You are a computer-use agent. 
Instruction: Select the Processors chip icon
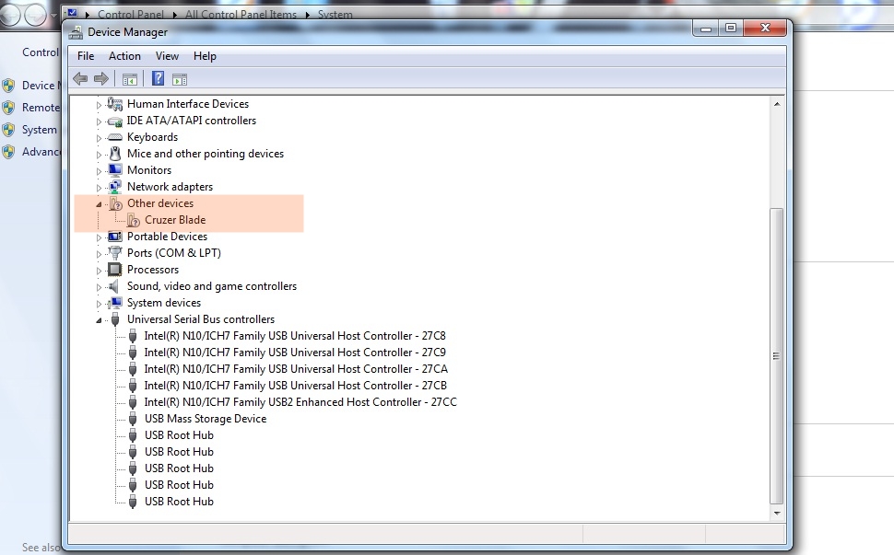pos(114,270)
